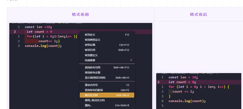
Task: Click 显示调用层次结构 (Shift+Alt+H)
Action: point(107,78)
